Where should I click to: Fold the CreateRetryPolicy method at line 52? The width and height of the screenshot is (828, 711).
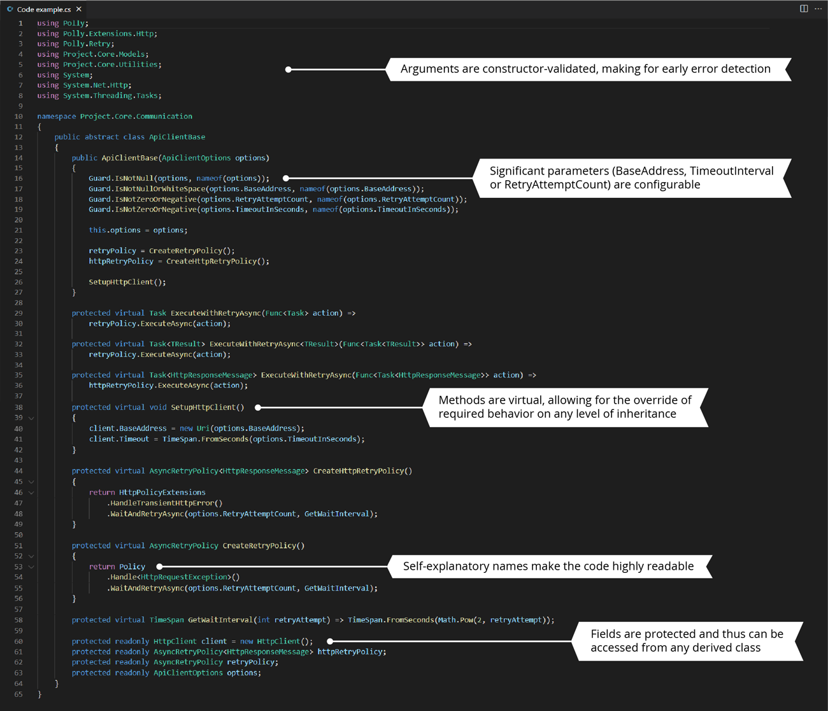click(30, 556)
